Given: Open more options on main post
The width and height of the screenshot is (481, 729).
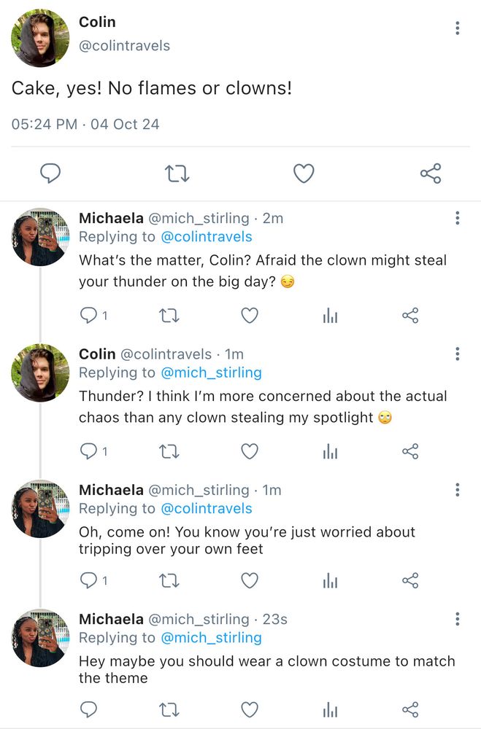Looking at the screenshot, I should (x=457, y=28).
